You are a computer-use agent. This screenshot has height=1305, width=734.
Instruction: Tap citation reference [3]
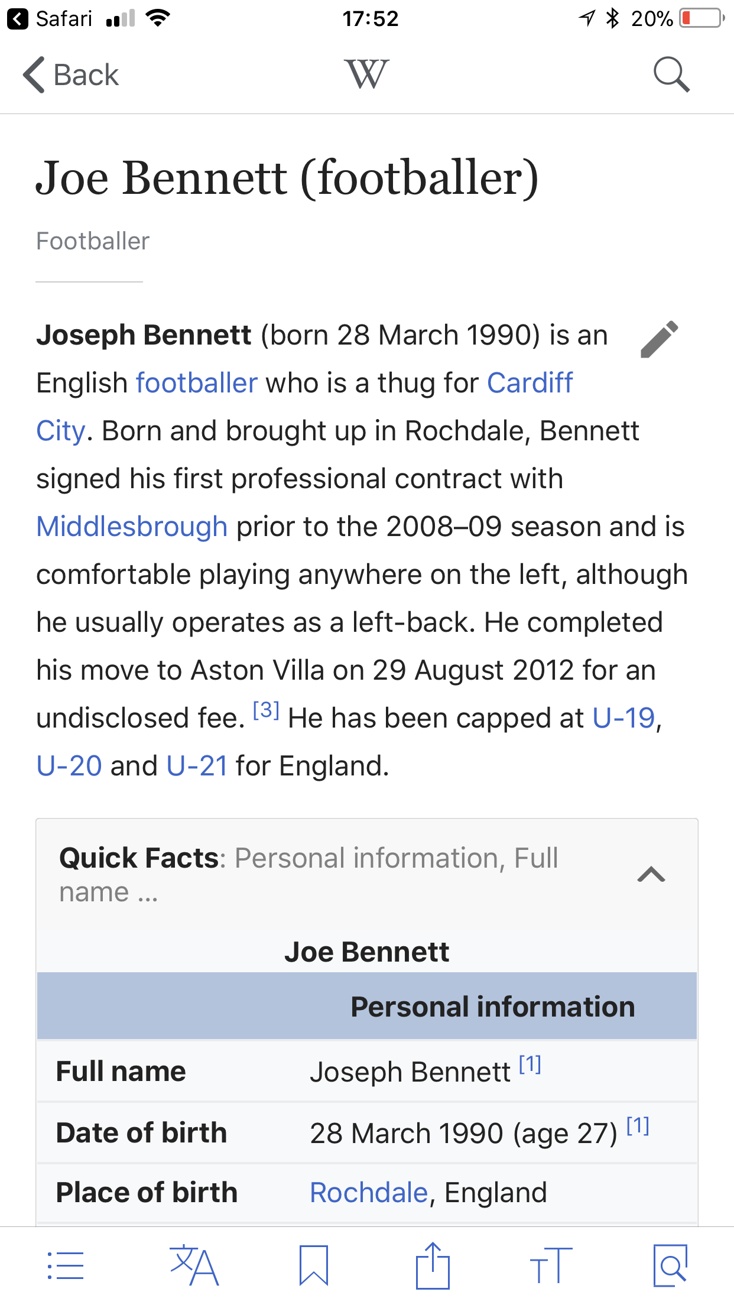tap(266, 709)
